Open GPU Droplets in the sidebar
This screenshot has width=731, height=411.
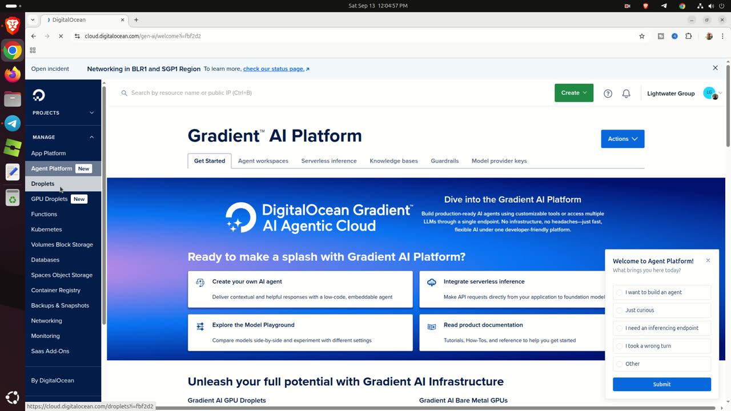point(63,199)
